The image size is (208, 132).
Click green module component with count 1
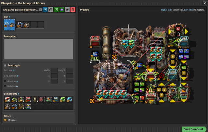tap(63, 99)
